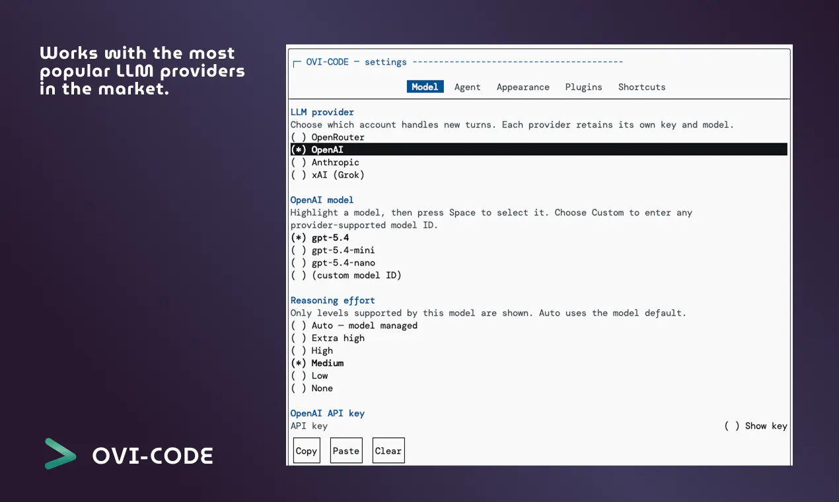Set reasoning effort to None
Screen dimensions: 839x502
point(312,388)
